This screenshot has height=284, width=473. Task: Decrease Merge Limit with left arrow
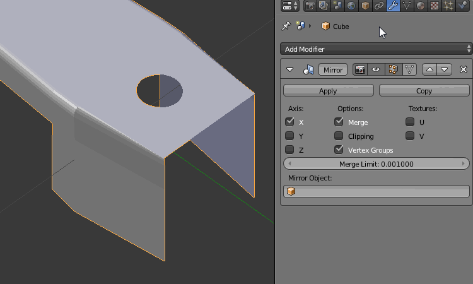pyautogui.click(x=289, y=163)
